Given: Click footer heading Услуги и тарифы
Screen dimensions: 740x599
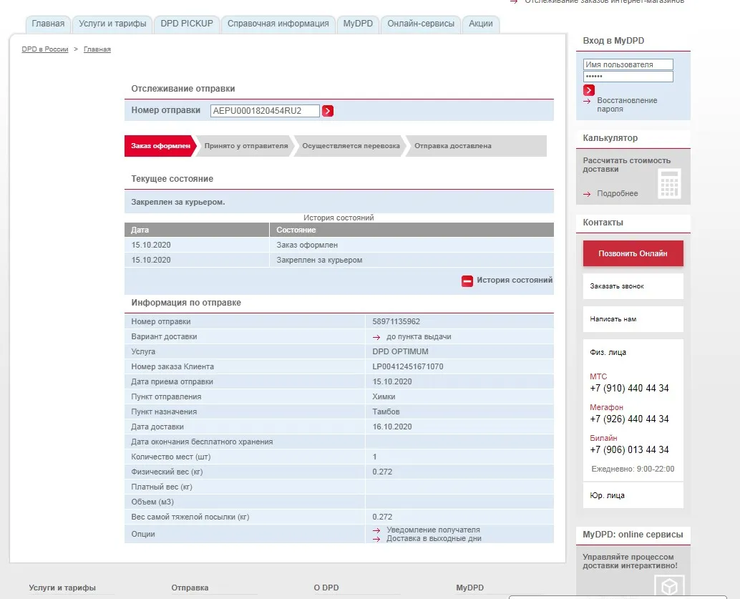Looking at the screenshot, I should [x=62, y=588].
